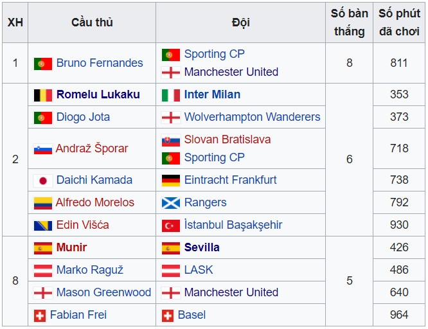428x329 pixels.
Task: Click the Cầu thủ column header
Action: [x=92, y=22]
